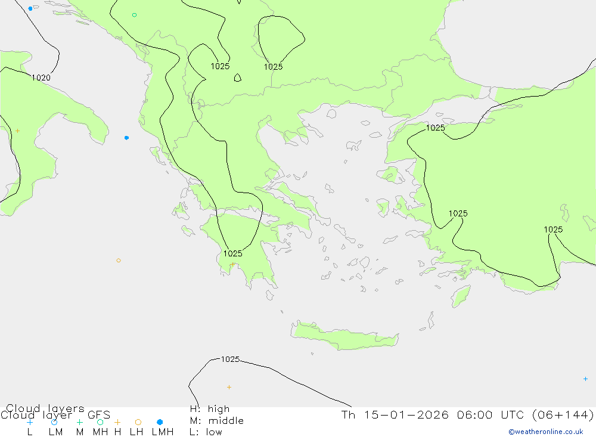Click the 1025 label under the Bulgarian oval isobar
Image resolution: width=596 pixels, height=437 pixels.
274,67
